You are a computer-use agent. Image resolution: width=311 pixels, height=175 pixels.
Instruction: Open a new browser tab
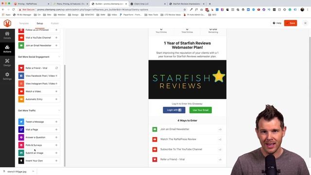pos(210,4)
